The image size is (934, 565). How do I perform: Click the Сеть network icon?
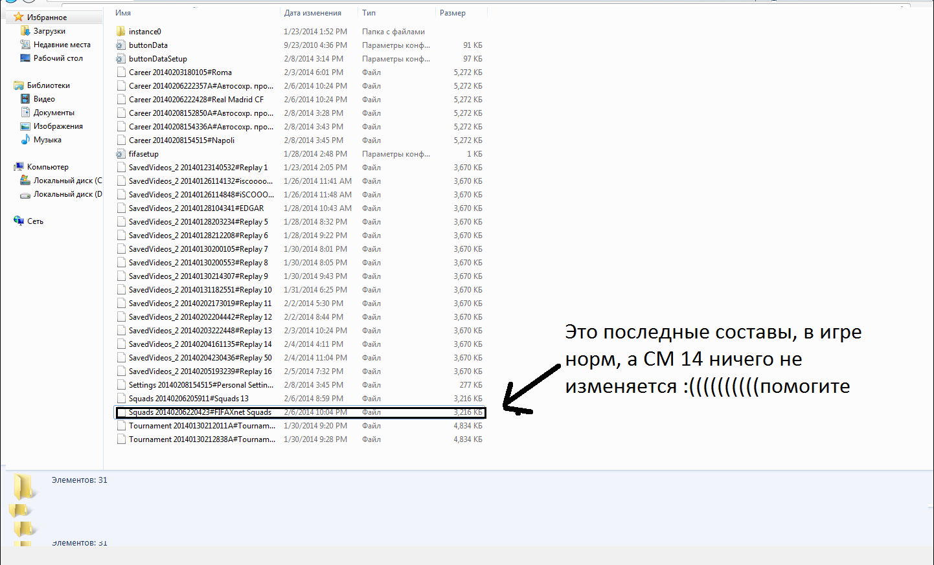click(x=19, y=221)
